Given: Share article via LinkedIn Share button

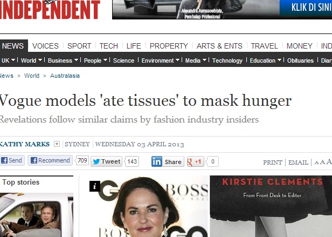Looking at the screenshot, I should pos(168,161).
